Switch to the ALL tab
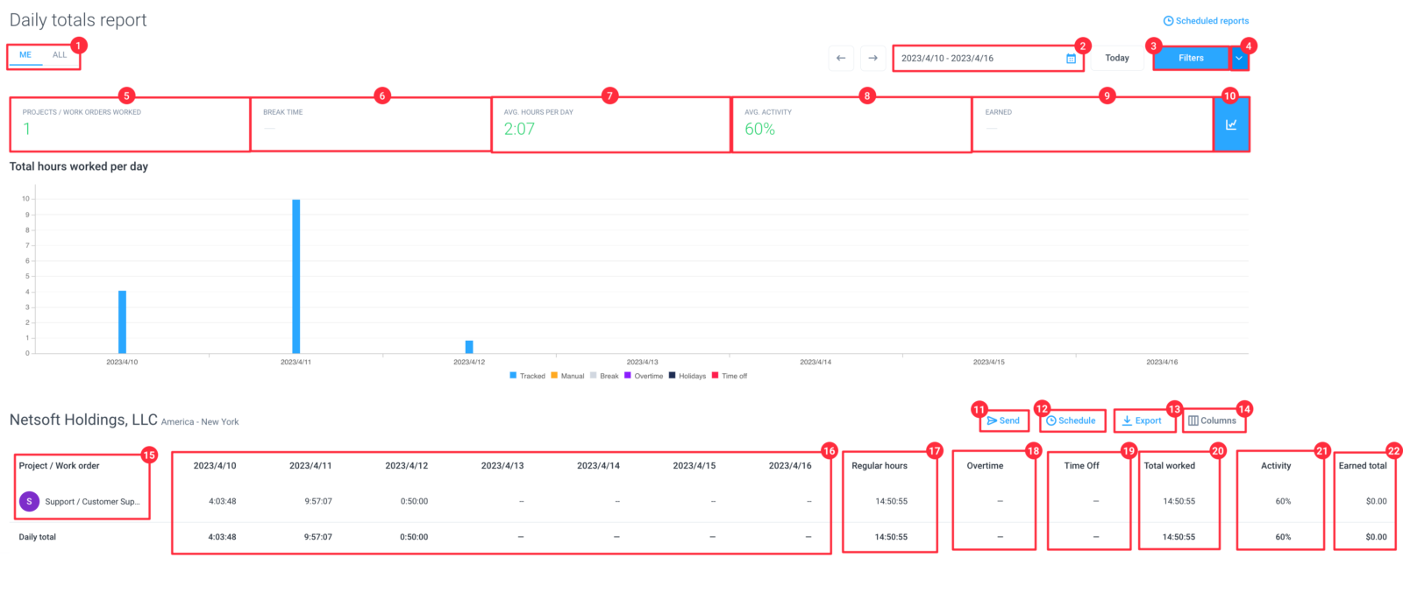The height and width of the screenshot is (593, 1403). (x=60, y=55)
